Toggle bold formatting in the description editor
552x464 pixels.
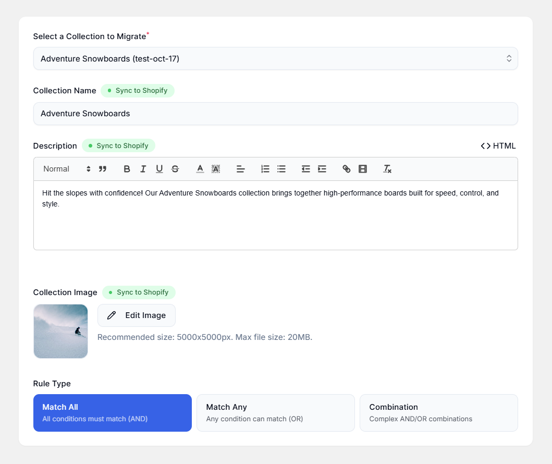pyautogui.click(x=127, y=168)
